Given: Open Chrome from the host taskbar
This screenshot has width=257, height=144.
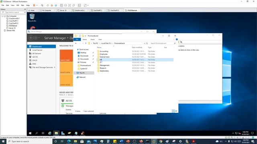Looking at the screenshot, I should [161, 141].
